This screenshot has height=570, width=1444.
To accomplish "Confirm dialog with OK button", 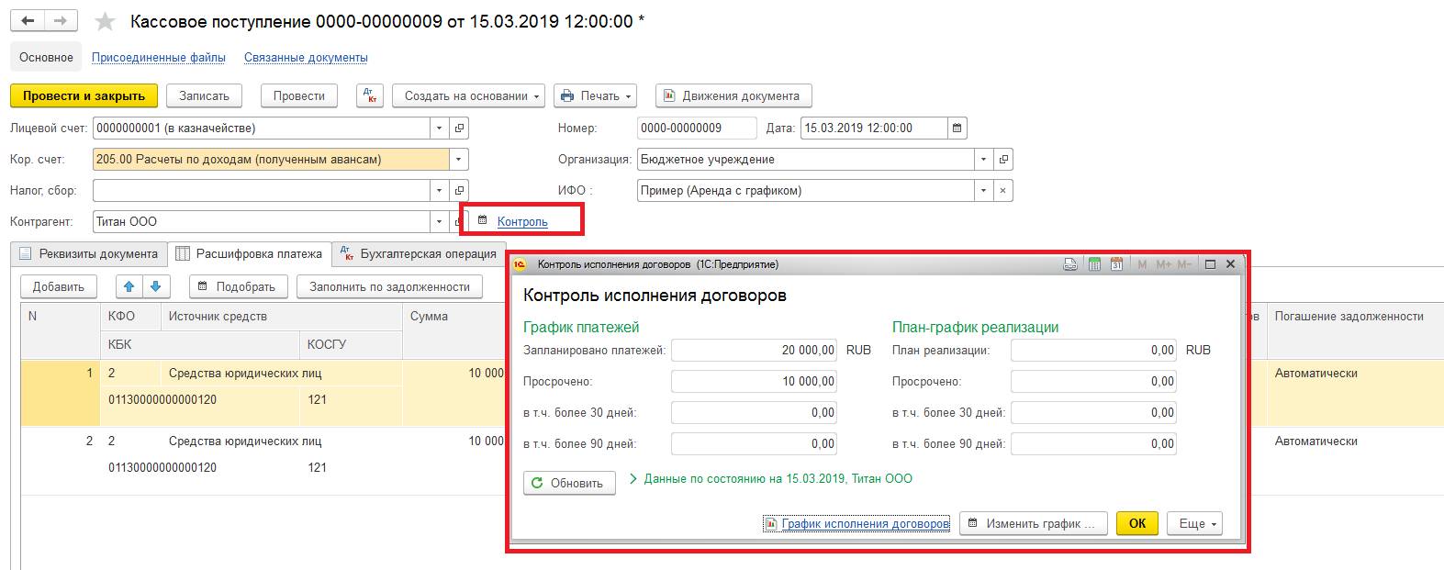I will coord(1137,523).
